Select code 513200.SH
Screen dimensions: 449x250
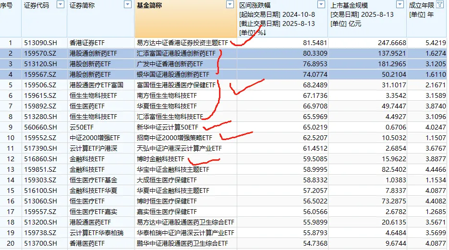(40, 222)
